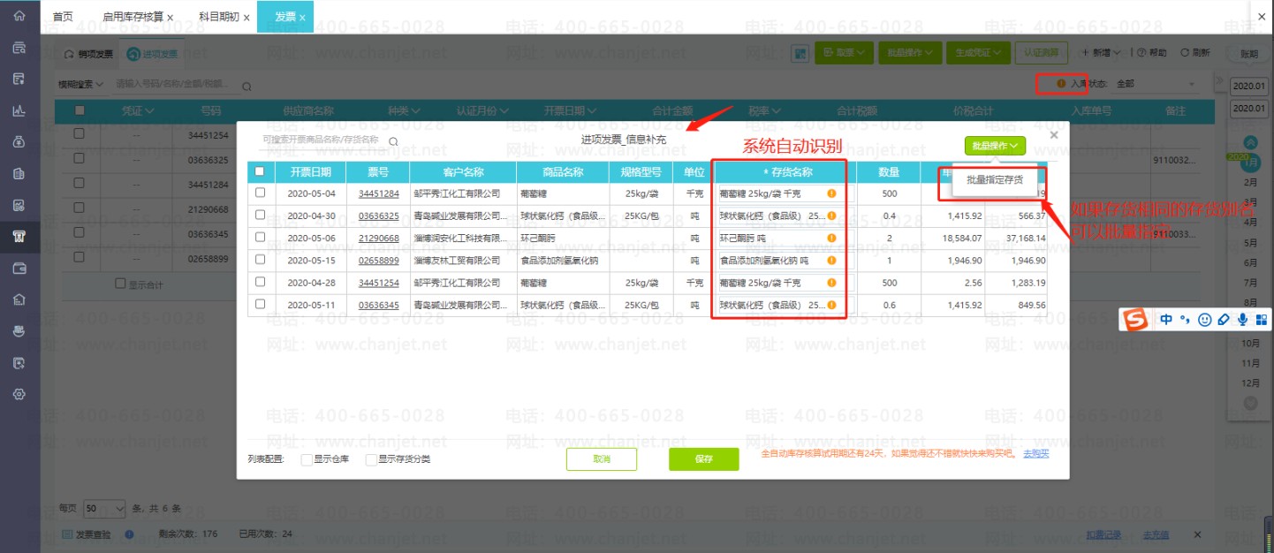Open the 去充值 link

click(1156, 534)
